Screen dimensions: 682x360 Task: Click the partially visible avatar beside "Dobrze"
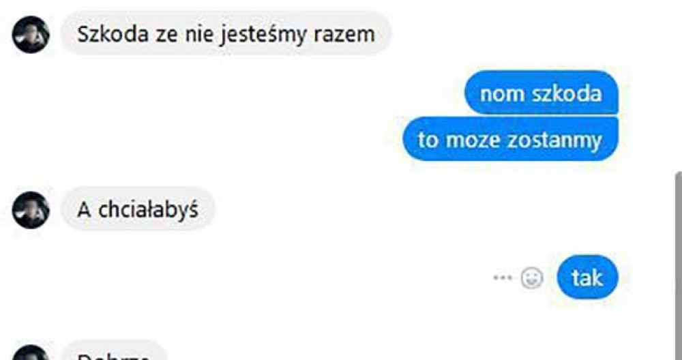31,352
